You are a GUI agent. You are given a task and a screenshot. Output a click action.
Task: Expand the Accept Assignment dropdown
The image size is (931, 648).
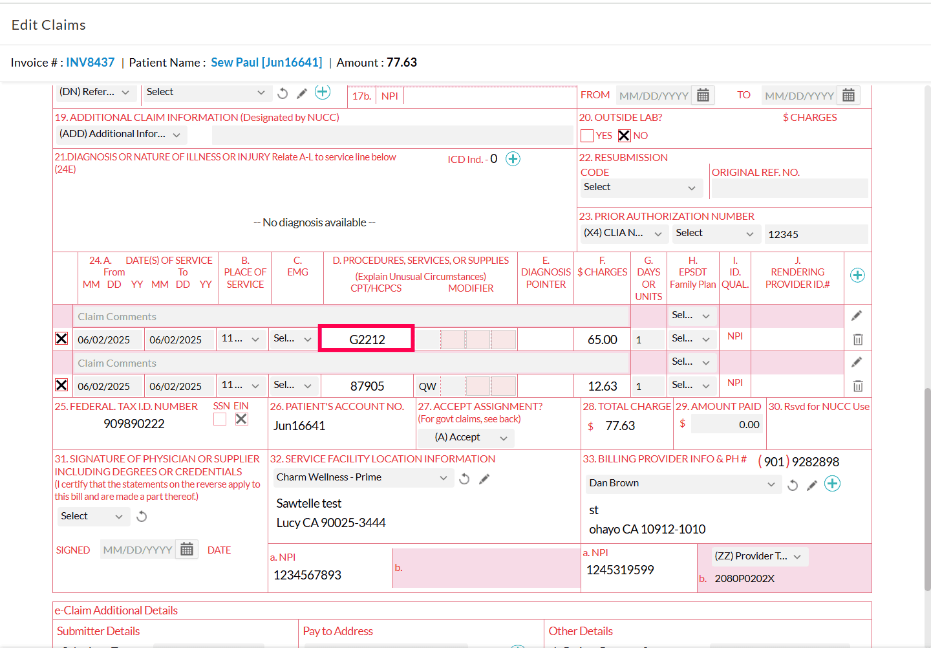(465, 438)
